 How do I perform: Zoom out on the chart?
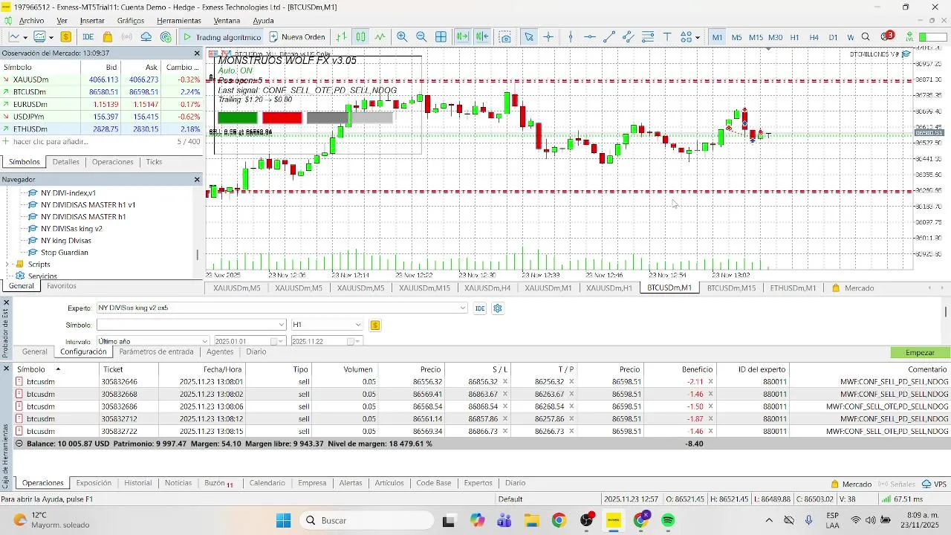421,36
